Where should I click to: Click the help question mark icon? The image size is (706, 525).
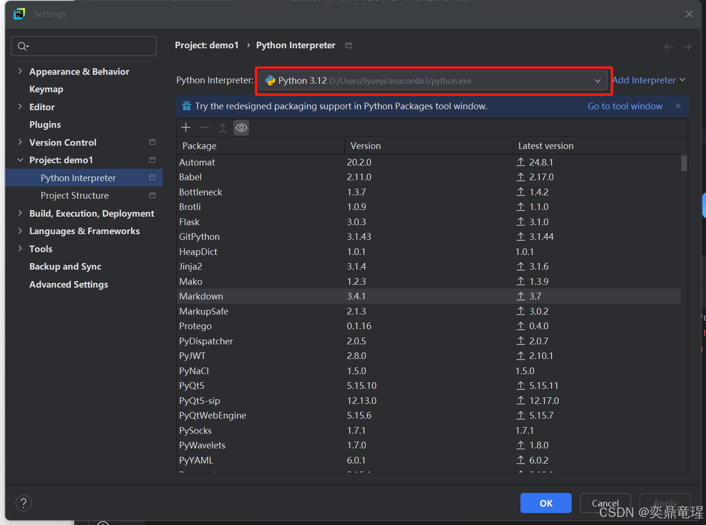(x=24, y=503)
